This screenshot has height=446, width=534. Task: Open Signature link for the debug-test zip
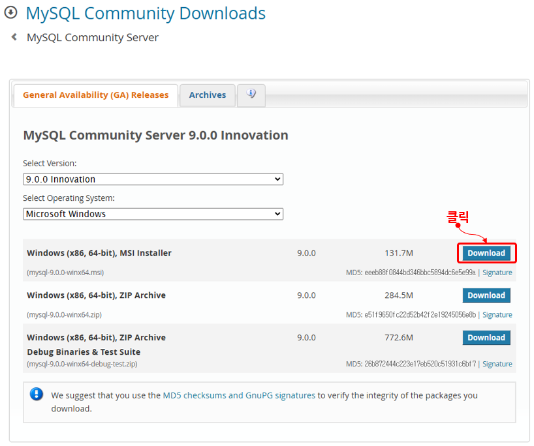(497, 364)
